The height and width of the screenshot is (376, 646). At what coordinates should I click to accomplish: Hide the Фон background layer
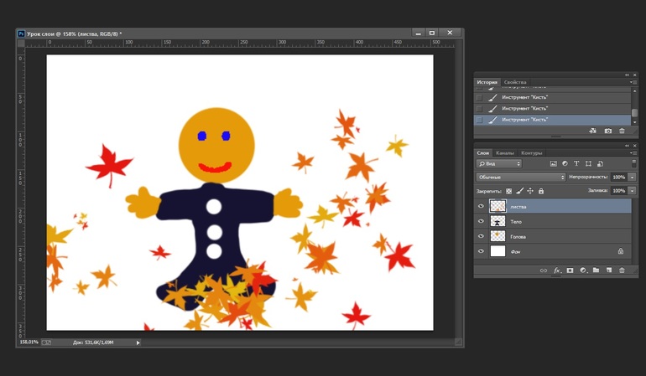(x=481, y=251)
